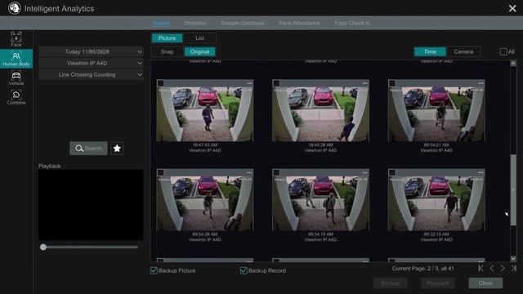Screen dimensions: 523x294
Task: Click the scrollbar up arrow
Action: pos(513,64)
